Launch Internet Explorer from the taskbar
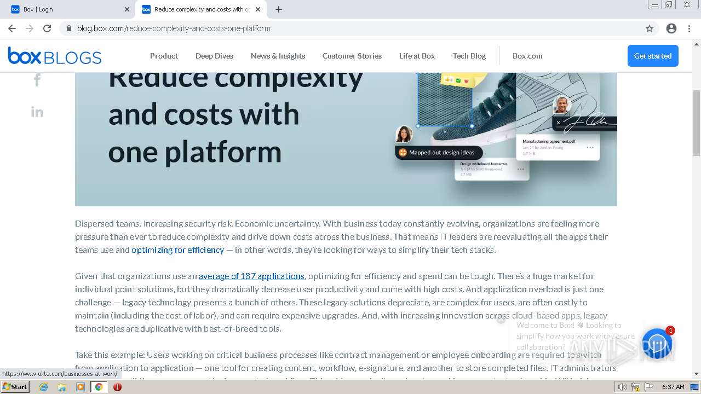701x394 pixels. [x=43, y=387]
